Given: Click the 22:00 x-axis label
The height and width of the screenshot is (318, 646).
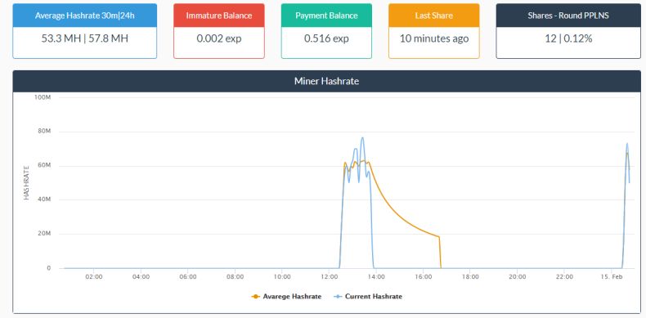Looking at the screenshot, I should (x=564, y=277).
